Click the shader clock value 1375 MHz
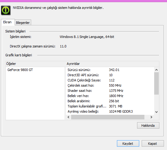This screenshot has height=150, width=167. [x=116, y=91]
